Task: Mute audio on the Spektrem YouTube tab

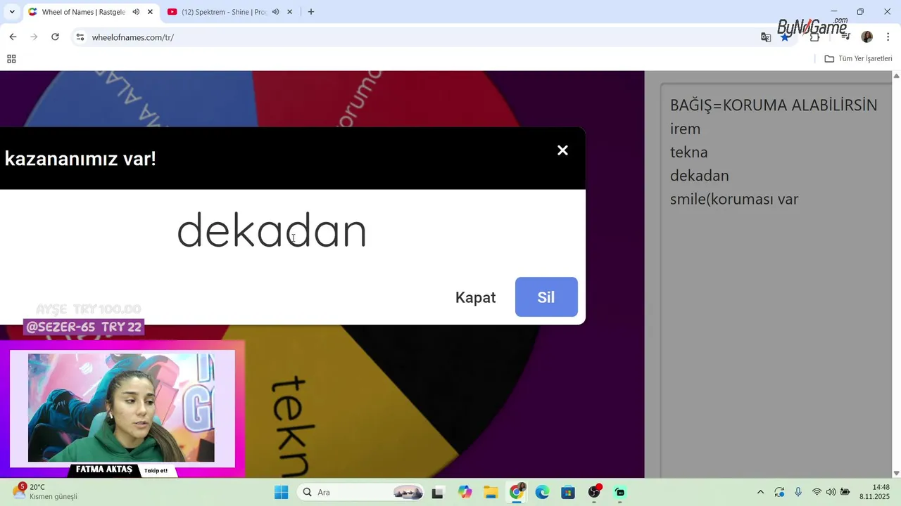Action: [x=275, y=12]
